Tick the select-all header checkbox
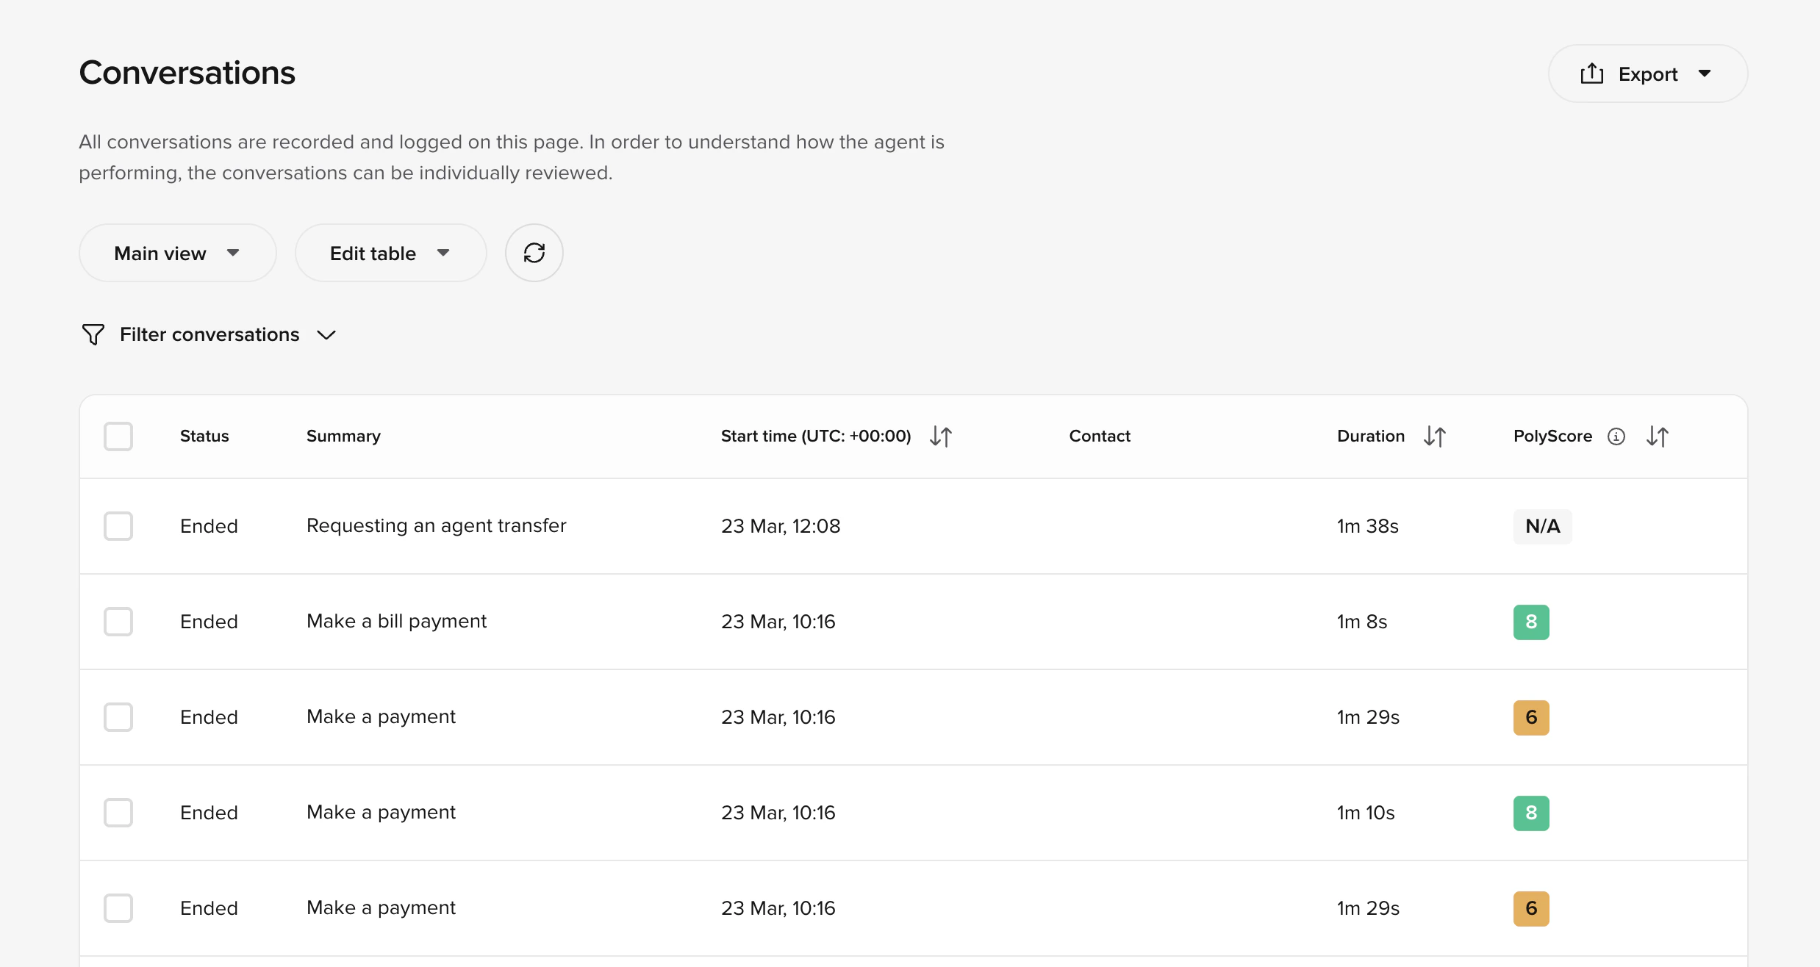 (x=118, y=436)
